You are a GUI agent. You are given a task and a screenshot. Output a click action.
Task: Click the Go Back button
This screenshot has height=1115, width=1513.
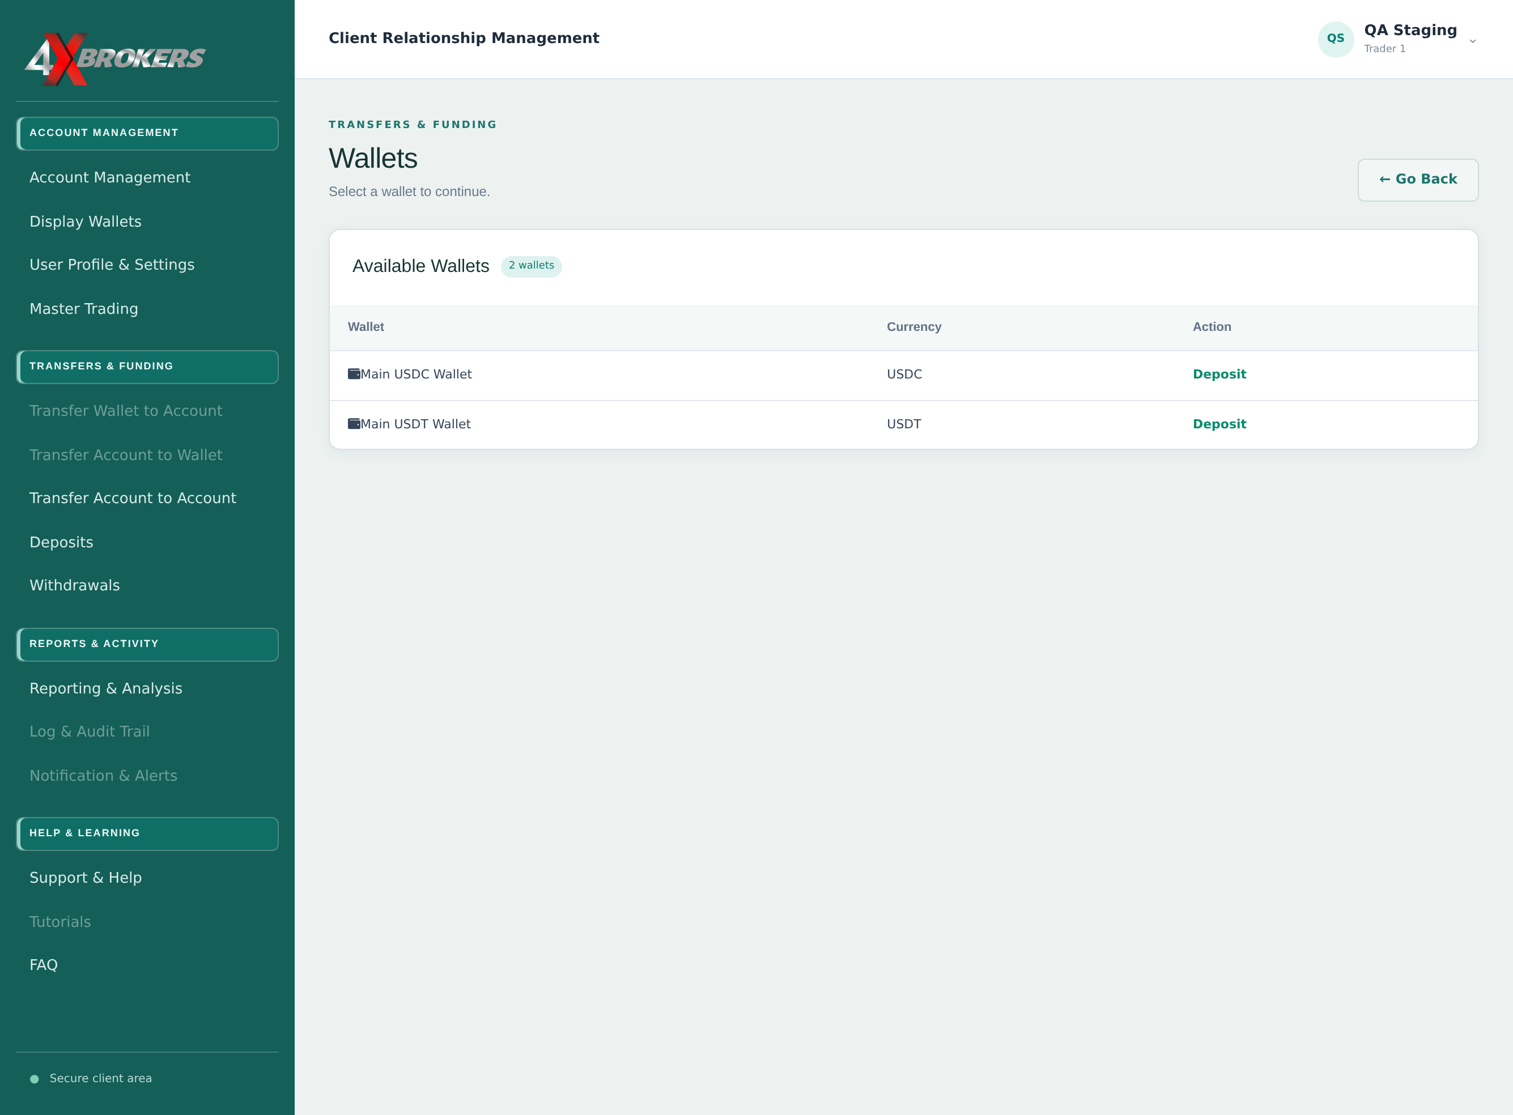1418,180
